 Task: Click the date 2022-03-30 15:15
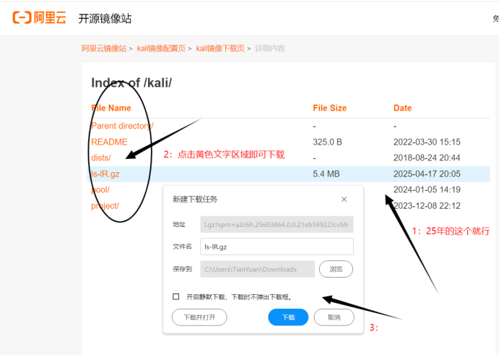coord(427,142)
